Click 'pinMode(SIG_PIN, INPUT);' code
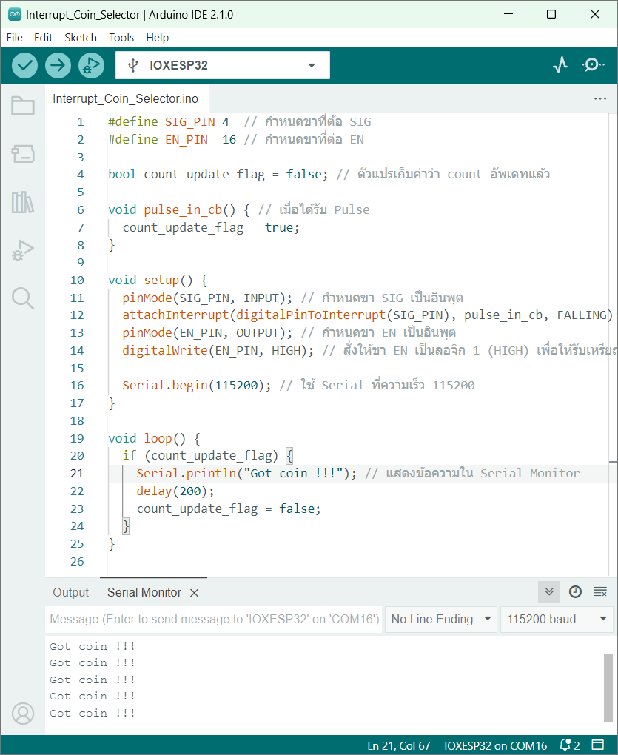Screen dimensions: 618x755 207,298
